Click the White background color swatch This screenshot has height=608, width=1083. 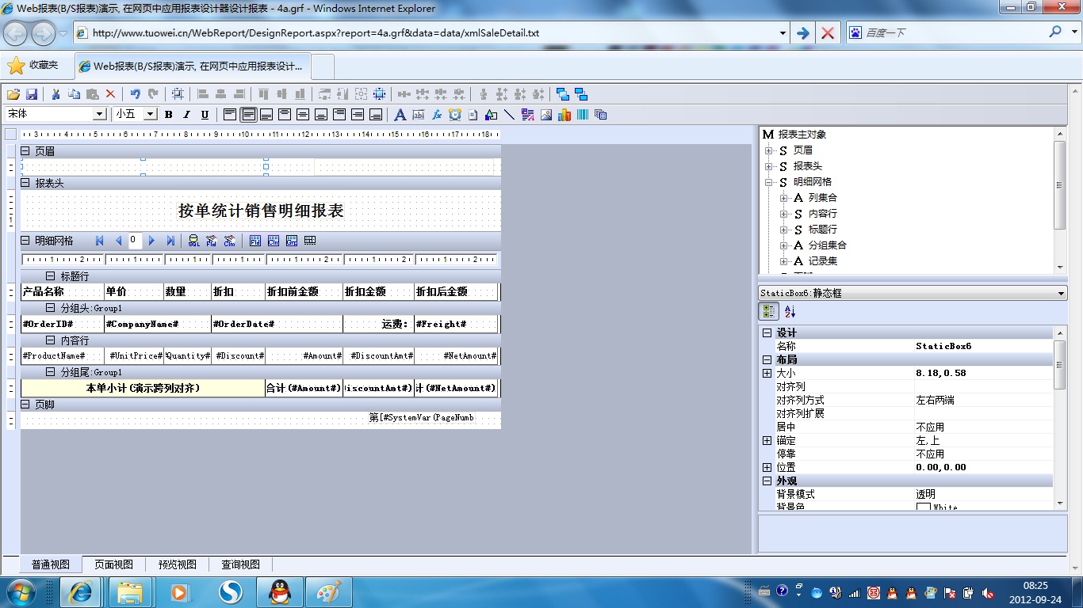[x=924, y=507]
